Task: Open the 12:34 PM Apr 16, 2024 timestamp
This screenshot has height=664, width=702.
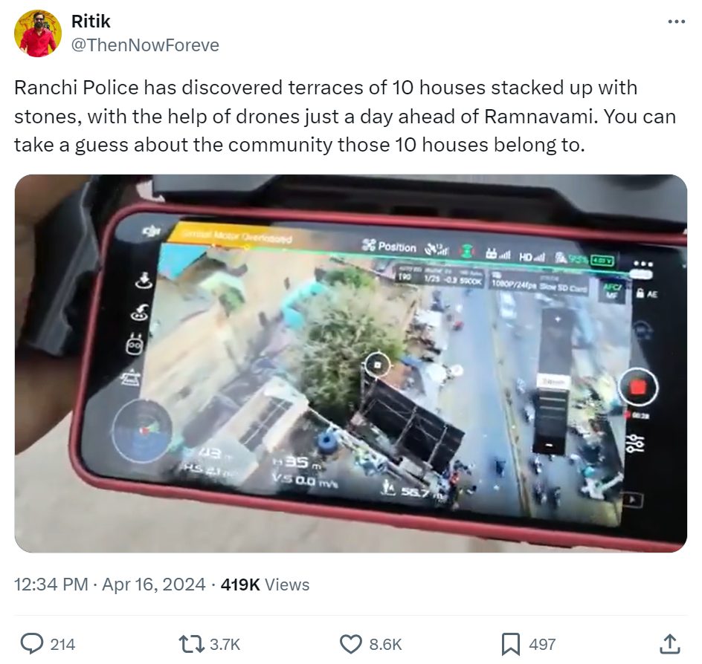Action: 110,585
